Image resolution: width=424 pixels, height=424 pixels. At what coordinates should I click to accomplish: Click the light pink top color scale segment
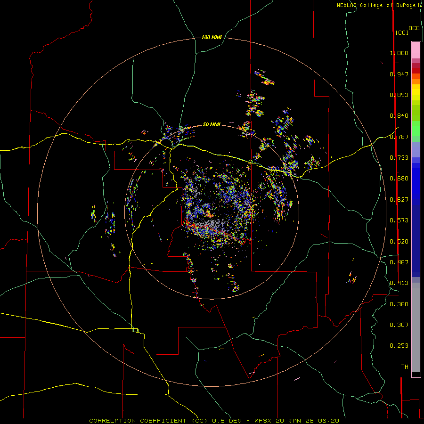click(x=416, y=50)
